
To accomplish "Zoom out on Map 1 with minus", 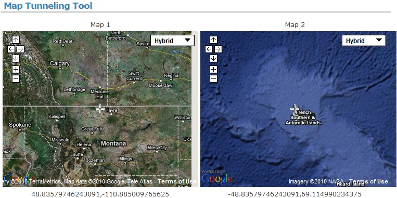I will (16, 79).
